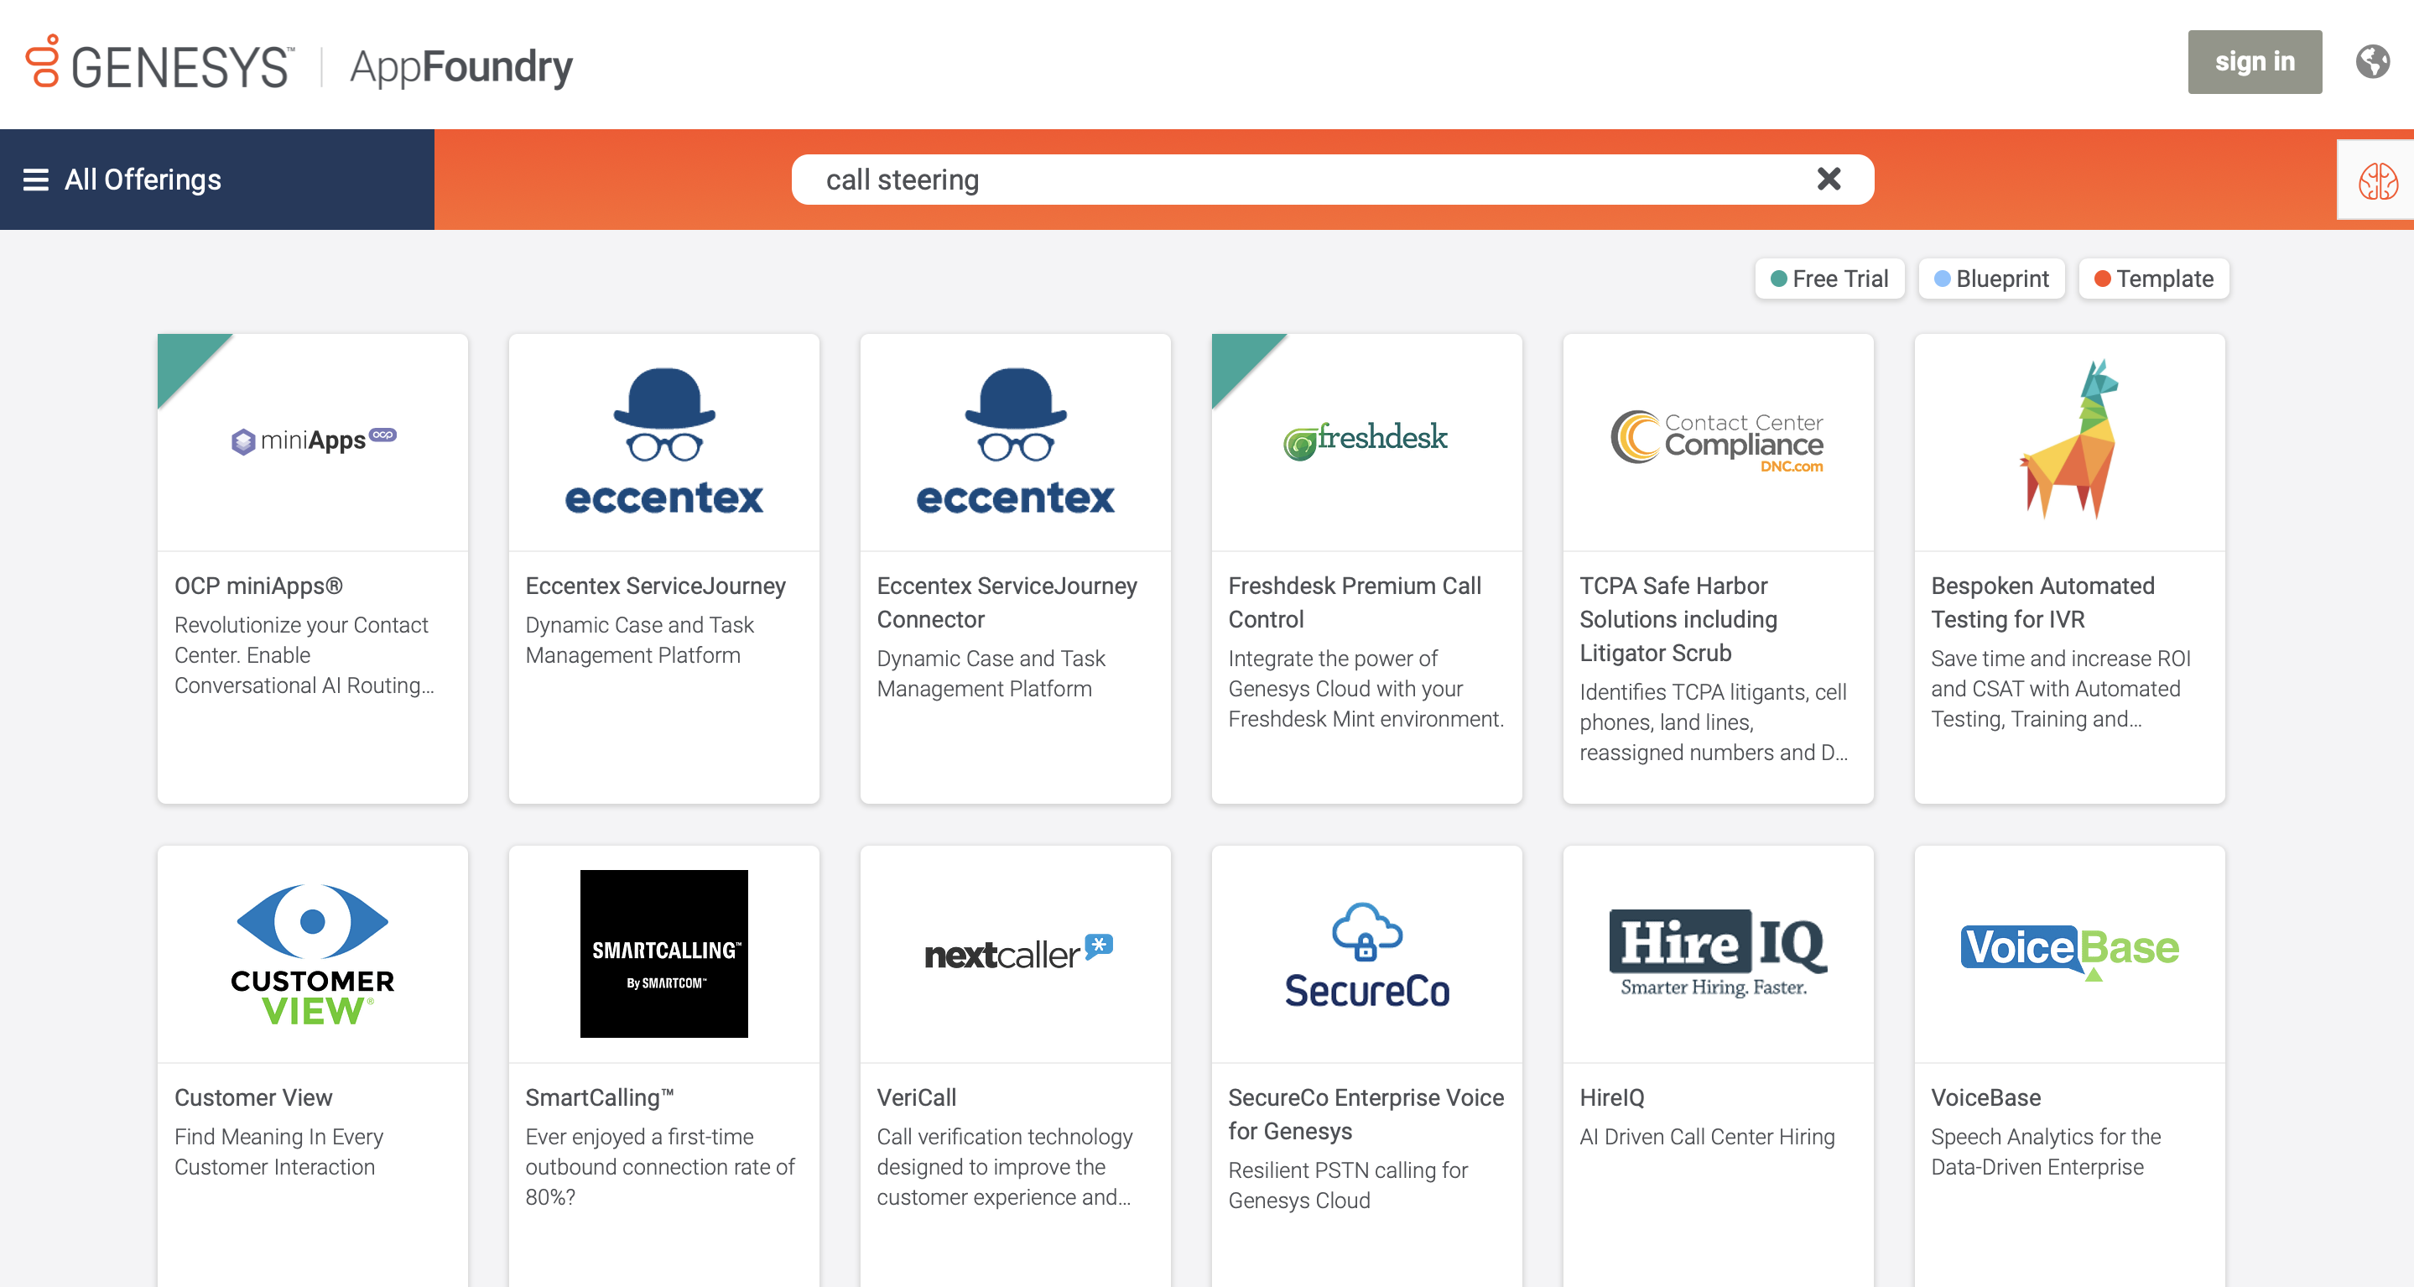Click the nextcaller logo

1018,953
